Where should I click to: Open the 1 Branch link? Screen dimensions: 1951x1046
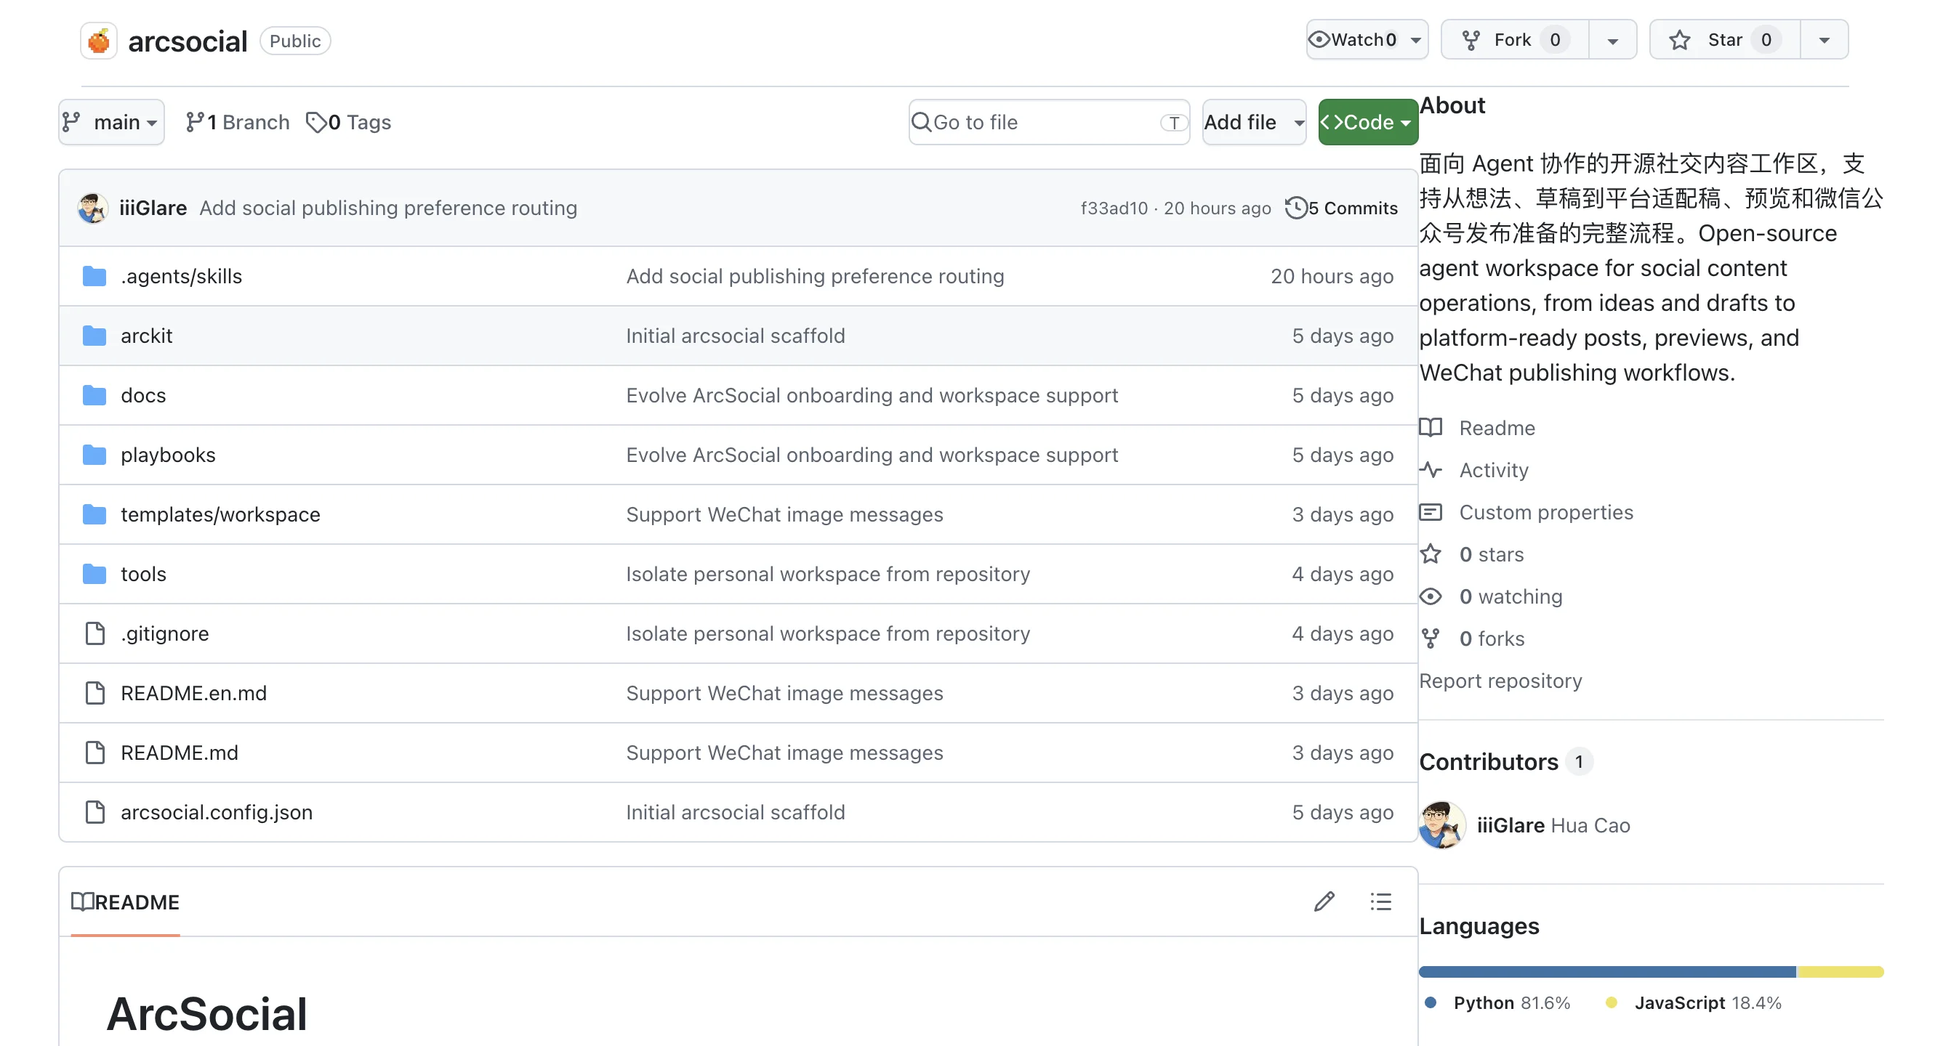pos(238,122)
